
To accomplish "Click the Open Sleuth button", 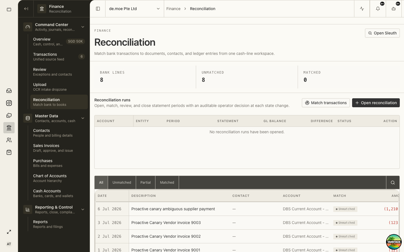I will 382,33.
